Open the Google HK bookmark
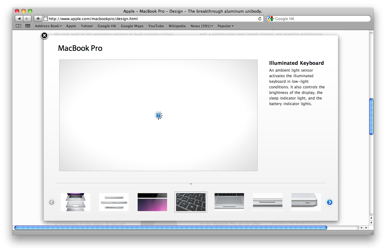 (x=107, y=26)
